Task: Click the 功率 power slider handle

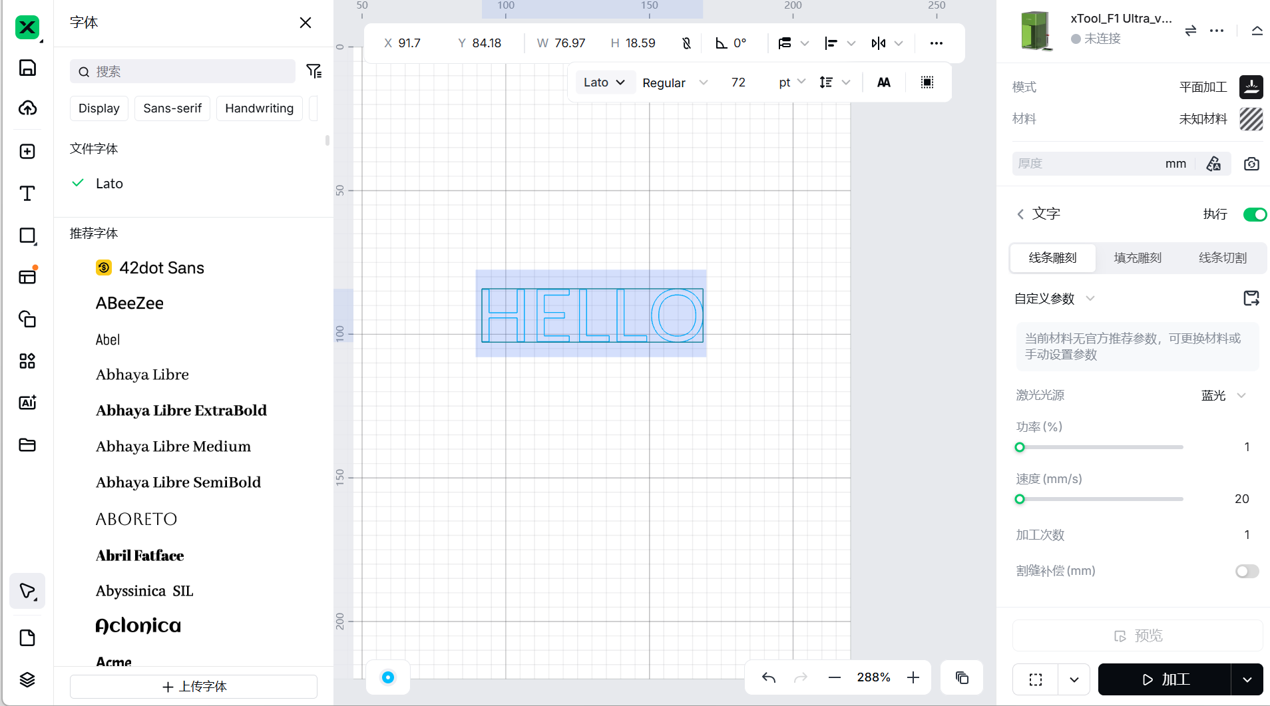Action: tap(1020, 447)
